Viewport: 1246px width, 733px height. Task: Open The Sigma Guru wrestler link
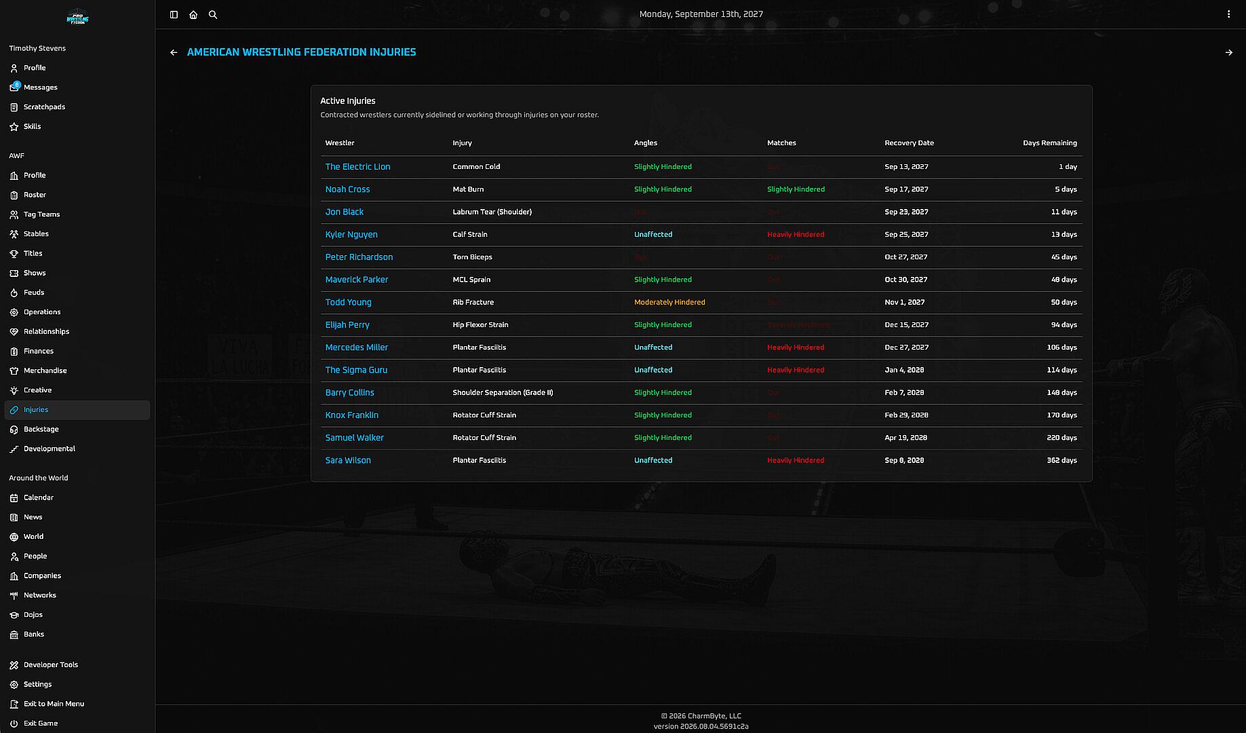click(x=356, y=370)
